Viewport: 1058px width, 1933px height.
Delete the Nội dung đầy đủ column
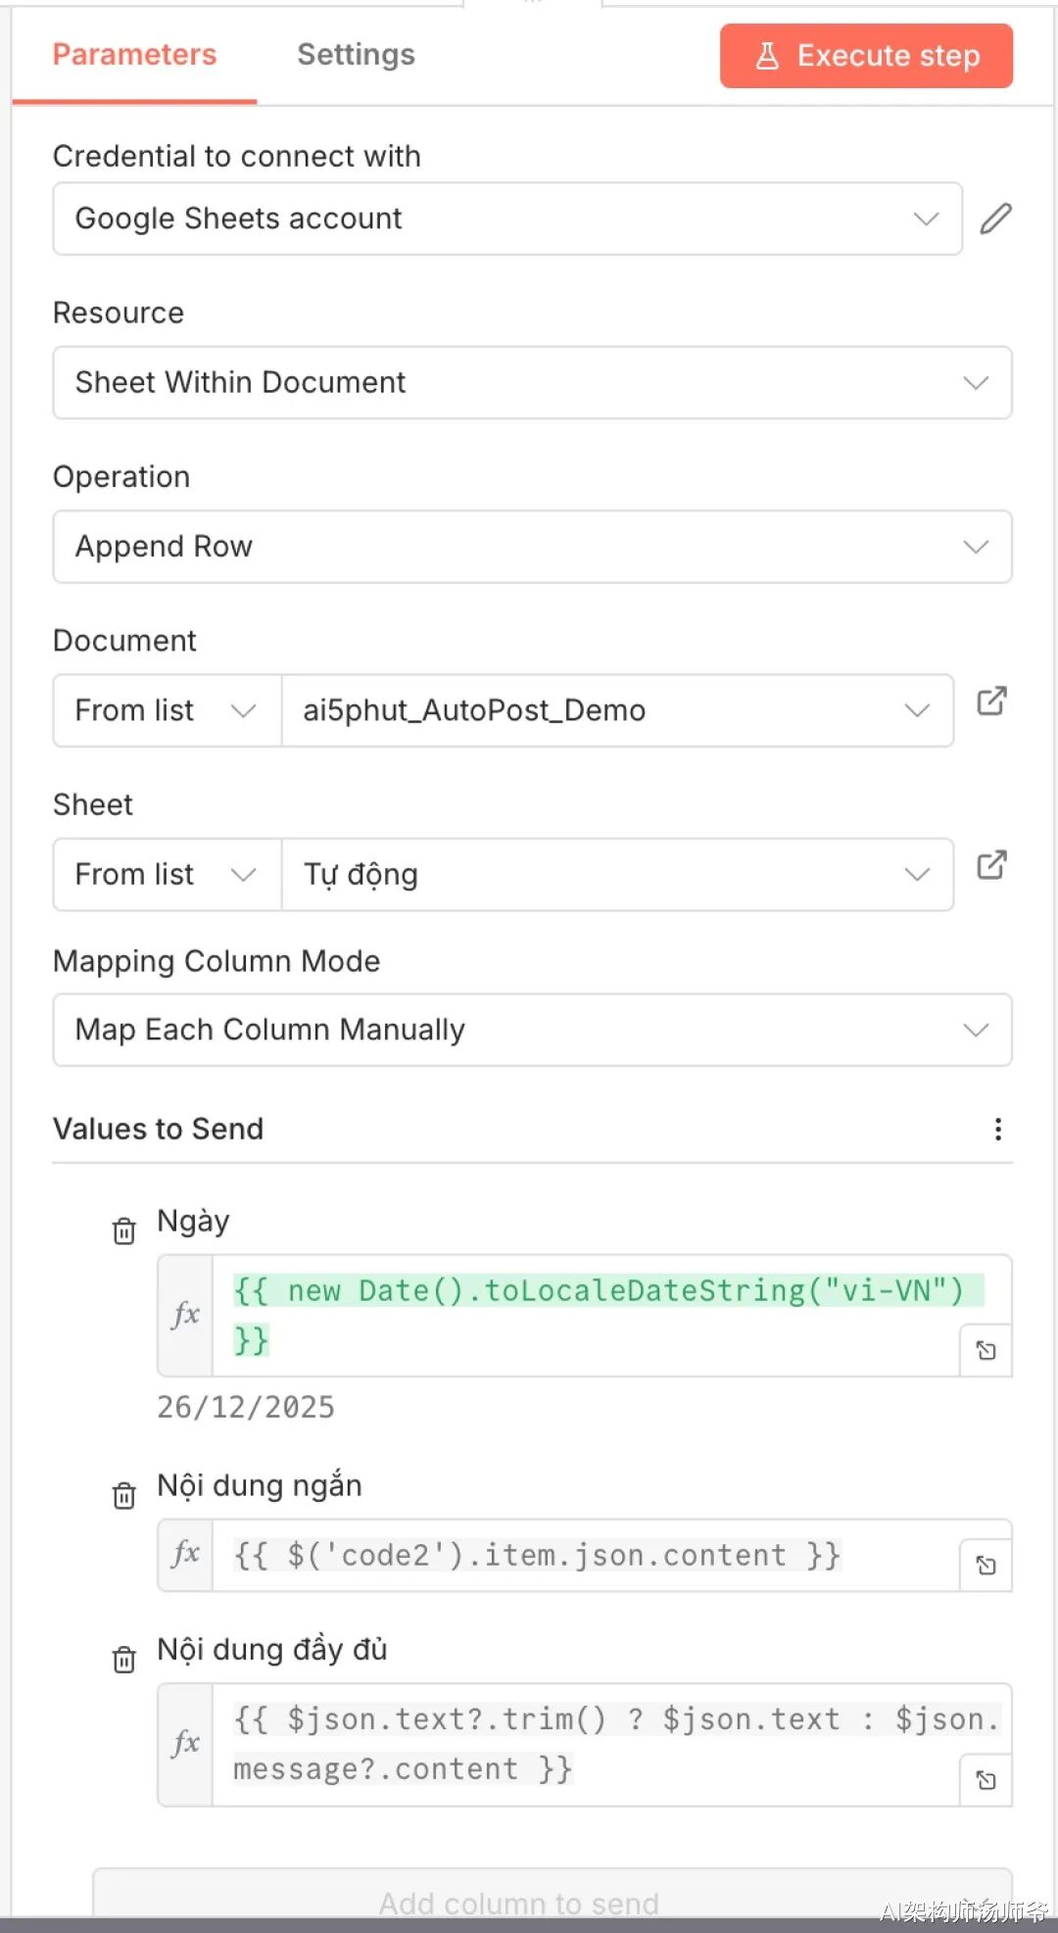[123, 1660]
